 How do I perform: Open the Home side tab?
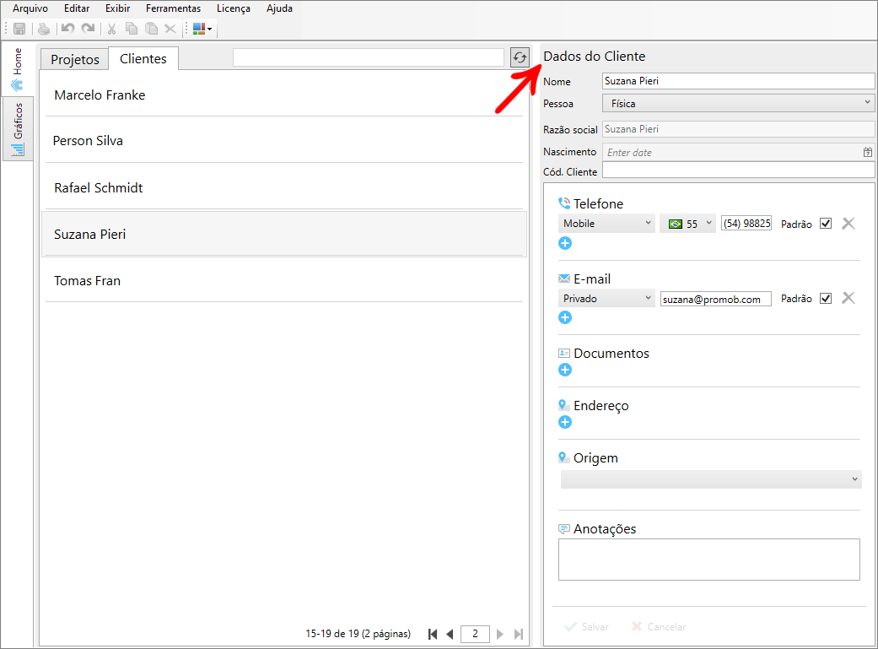pyautogui.click(x=18, y=69)
